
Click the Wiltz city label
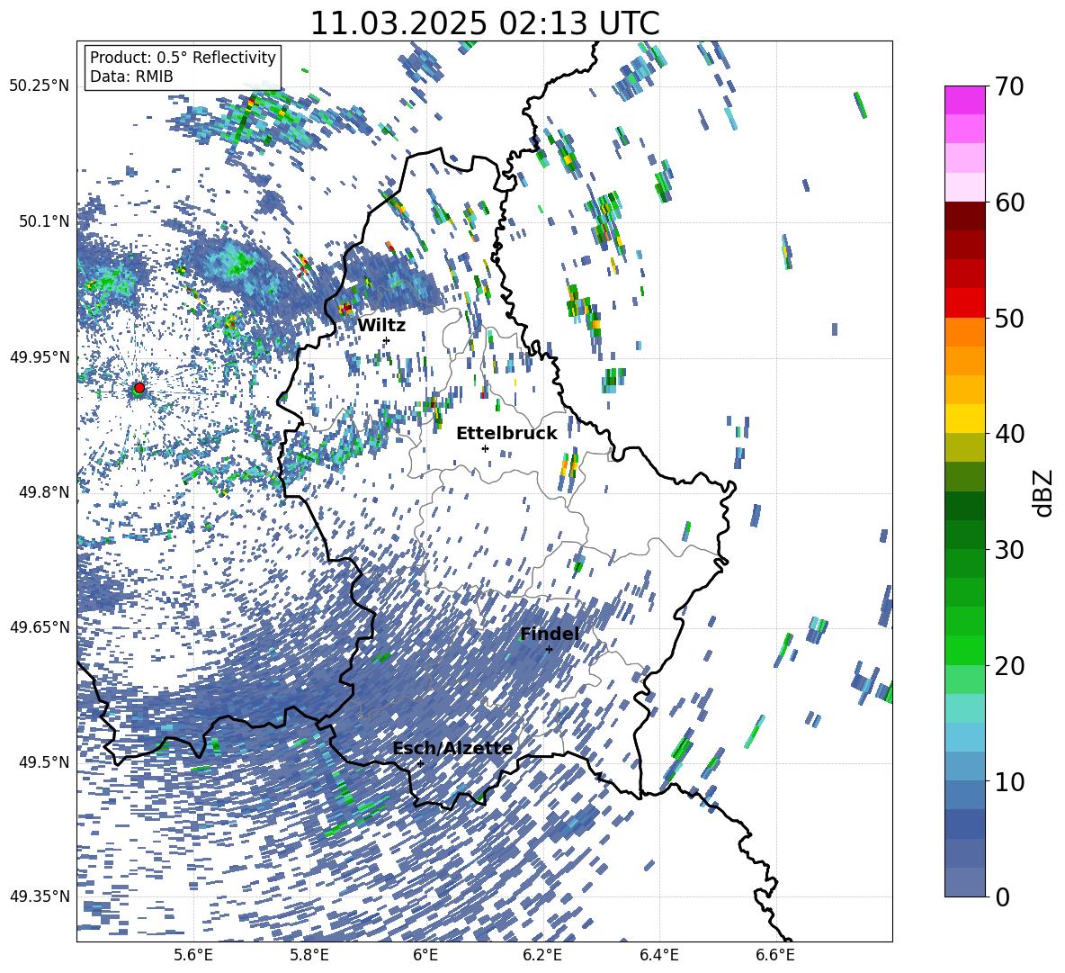coord(381,326)
